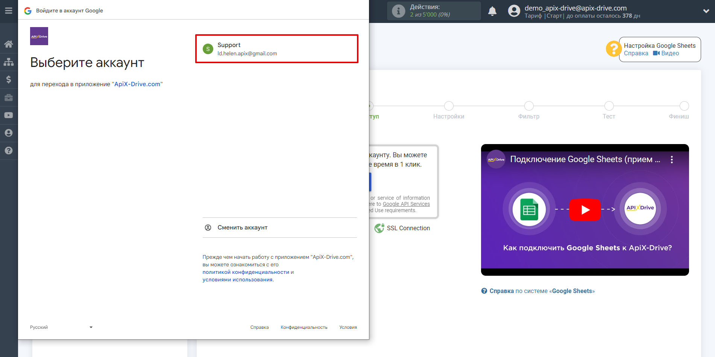Screen dimensions: 715x357
Task: Click the account avatar icon in header
Action: pyautogui.click(x=514, y=11)
